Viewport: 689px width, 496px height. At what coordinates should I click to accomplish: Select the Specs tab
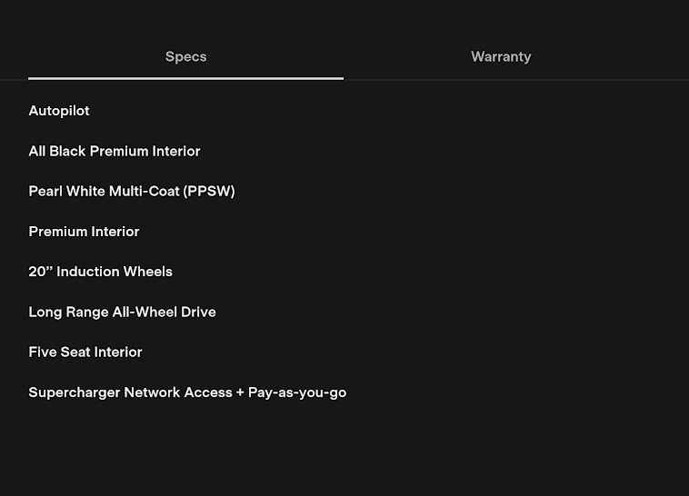185,56
